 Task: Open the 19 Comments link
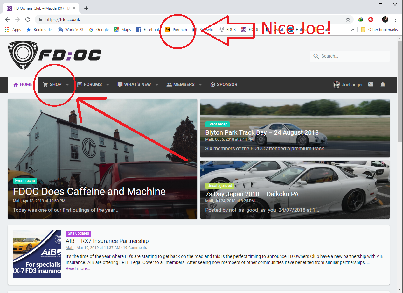[x=135, y=248]
